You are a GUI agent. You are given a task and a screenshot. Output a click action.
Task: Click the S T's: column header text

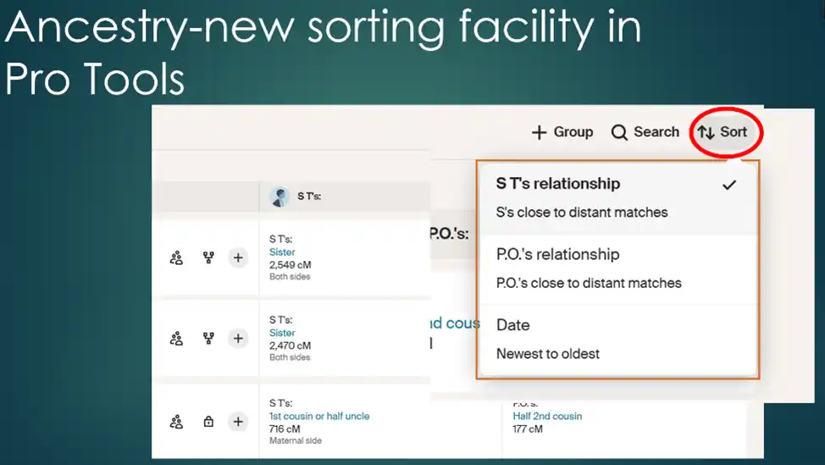tap(309, 197)
